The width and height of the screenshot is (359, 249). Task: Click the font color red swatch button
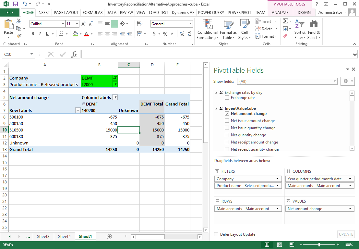[x=86, y=34]
